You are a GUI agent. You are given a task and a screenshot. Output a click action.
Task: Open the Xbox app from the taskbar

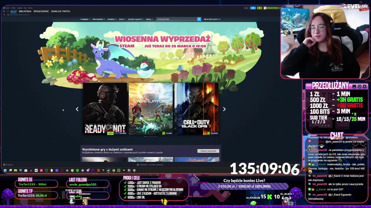point(72,170)
